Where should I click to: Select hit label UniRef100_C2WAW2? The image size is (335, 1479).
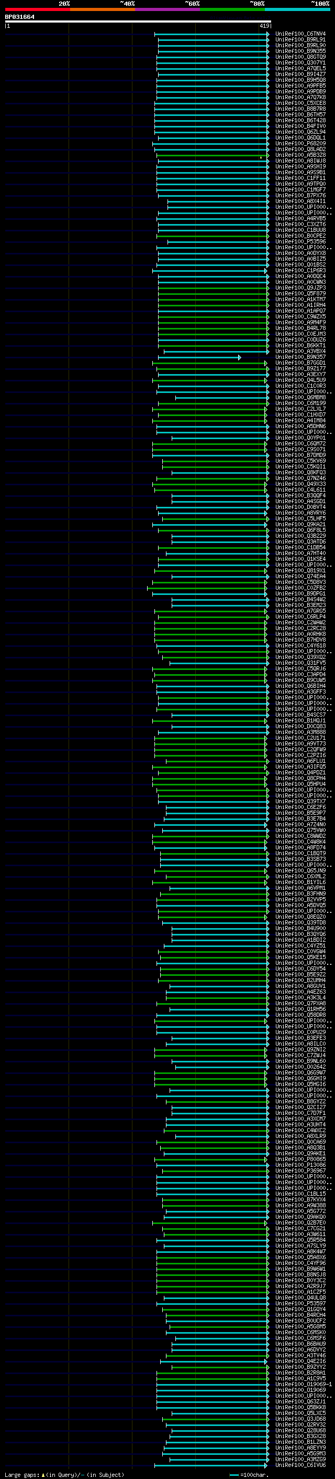[x=300, y=622]
